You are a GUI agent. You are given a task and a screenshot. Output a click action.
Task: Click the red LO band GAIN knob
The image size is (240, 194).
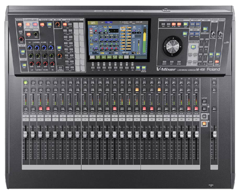[31, 64]
